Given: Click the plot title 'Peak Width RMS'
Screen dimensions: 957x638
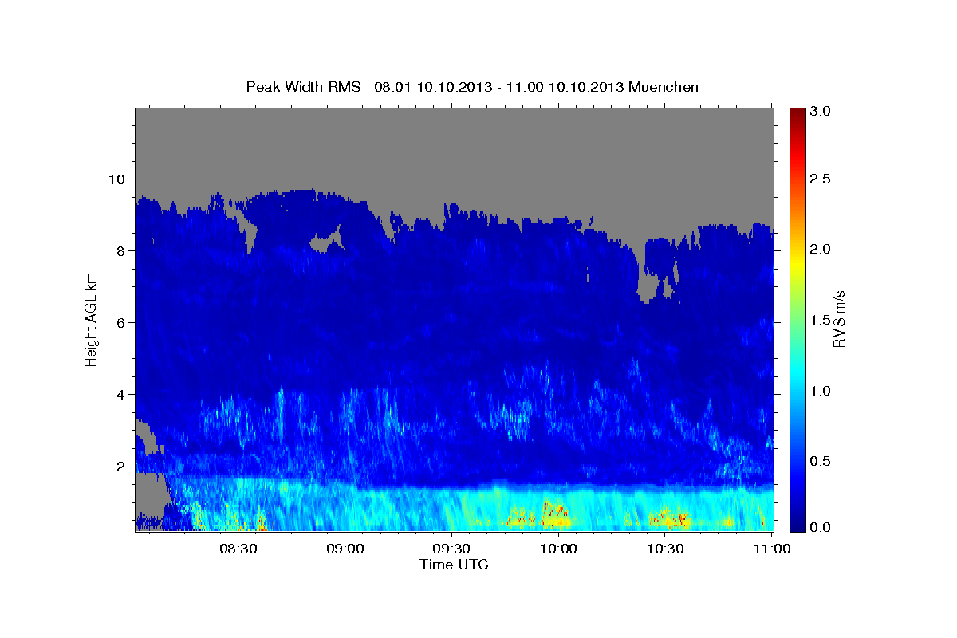Looking at the screenshot, I should pos(304,86).
